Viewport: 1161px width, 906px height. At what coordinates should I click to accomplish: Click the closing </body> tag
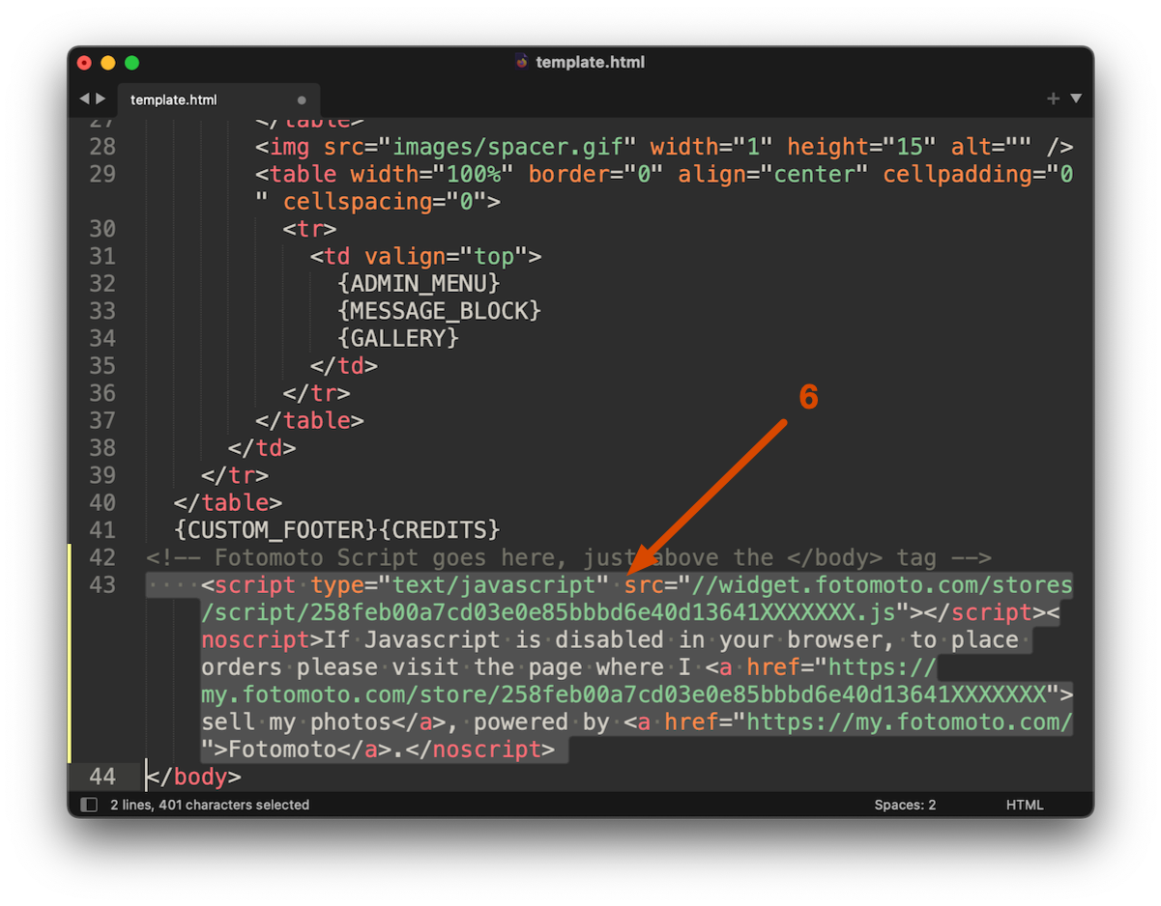click(193, 777)
